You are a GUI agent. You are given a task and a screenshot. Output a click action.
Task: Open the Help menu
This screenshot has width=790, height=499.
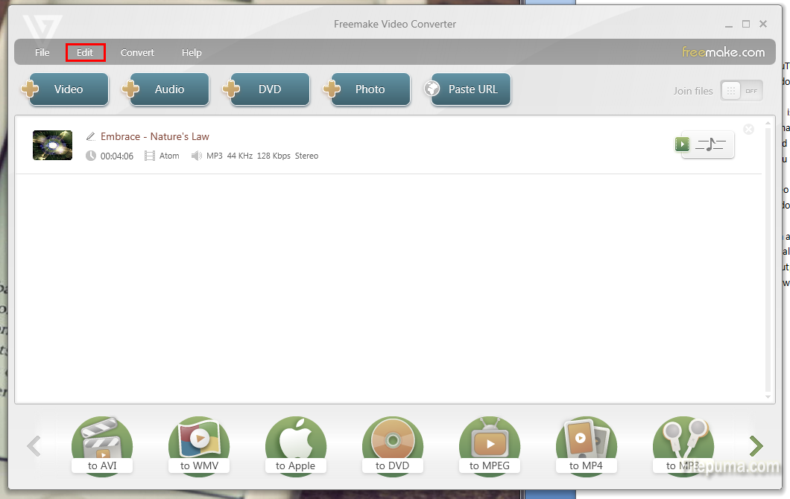pos(192,52)
